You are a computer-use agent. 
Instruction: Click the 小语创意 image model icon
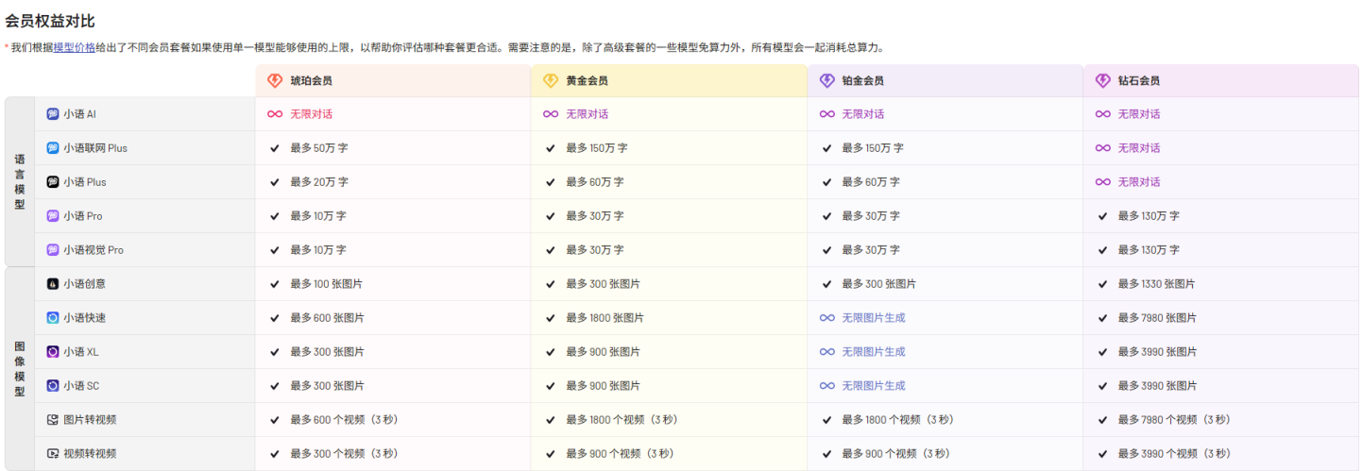click(53, 284)
